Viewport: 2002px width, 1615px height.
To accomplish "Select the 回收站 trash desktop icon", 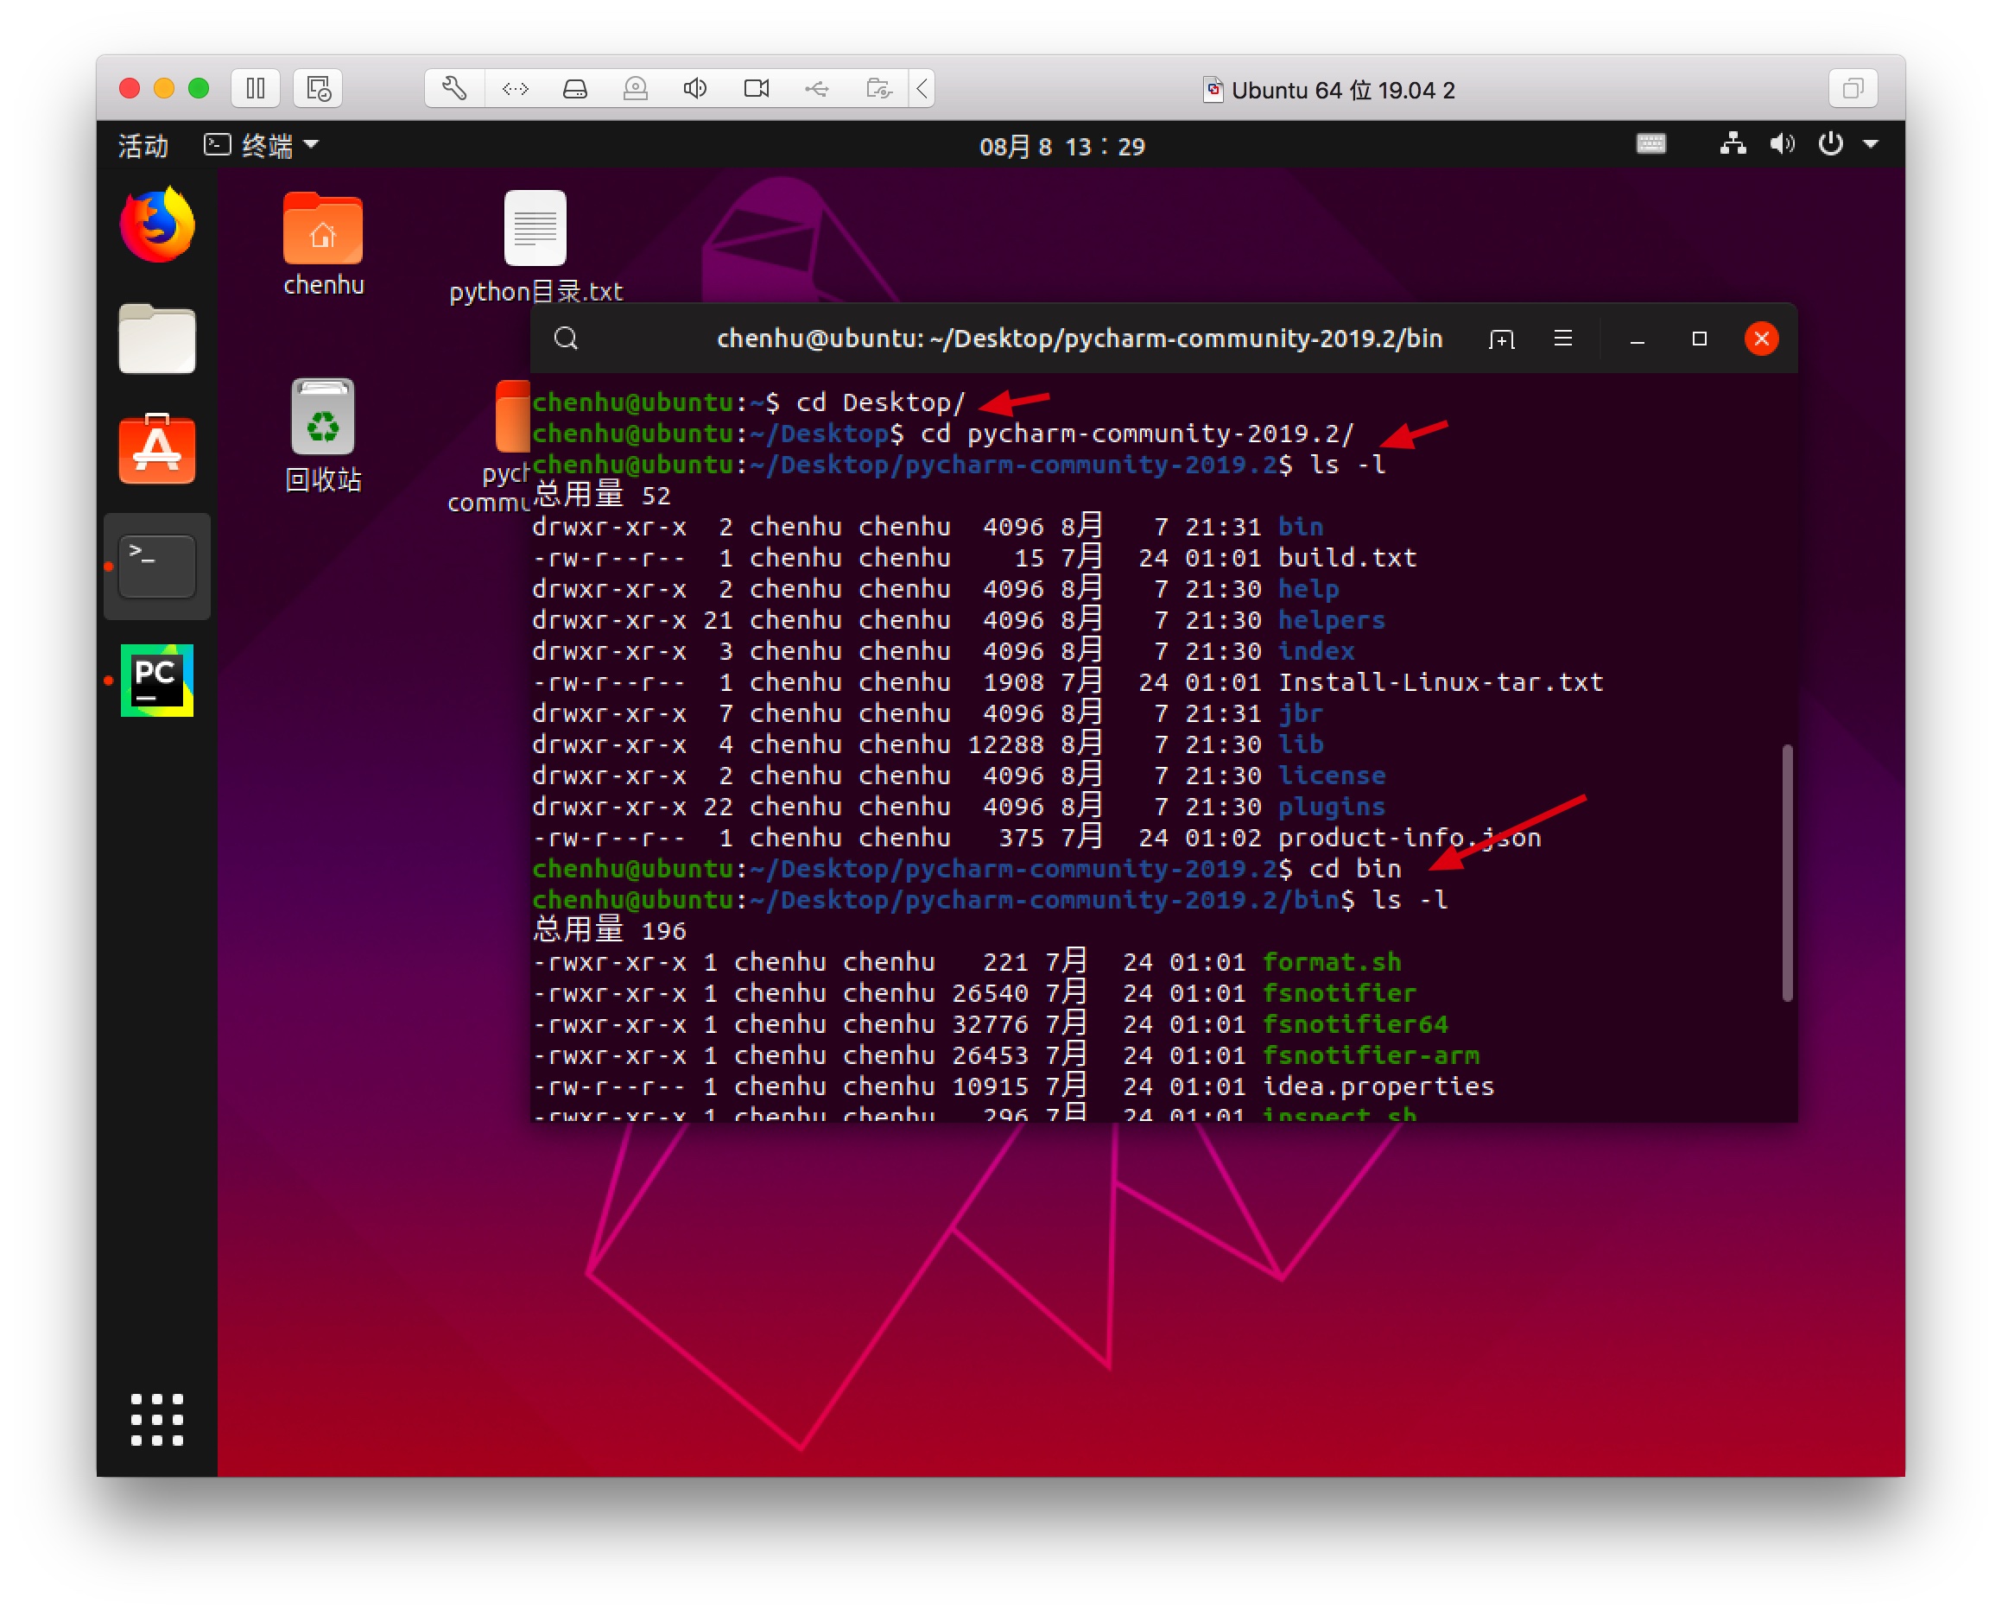I will 323,435.
